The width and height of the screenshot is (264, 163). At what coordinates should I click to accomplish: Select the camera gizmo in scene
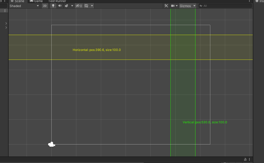pyautogui.click(x=52, y=144)
